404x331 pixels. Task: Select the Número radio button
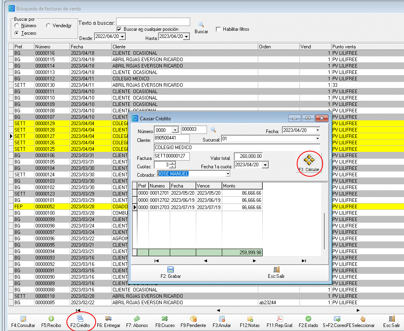click(17, 26)
